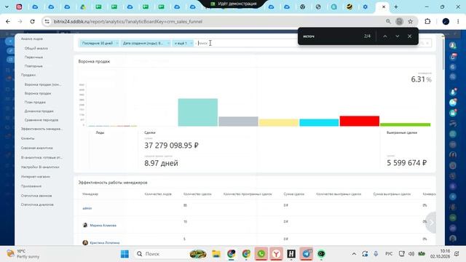Click the red funnel bar in chart
This screenshot has height=262, width=466.
pos(359,122)
